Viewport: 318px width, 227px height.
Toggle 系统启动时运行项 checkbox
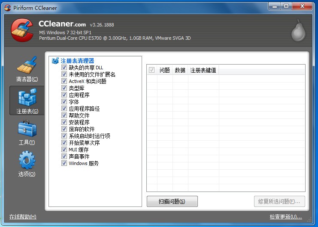tap(64, 136)
